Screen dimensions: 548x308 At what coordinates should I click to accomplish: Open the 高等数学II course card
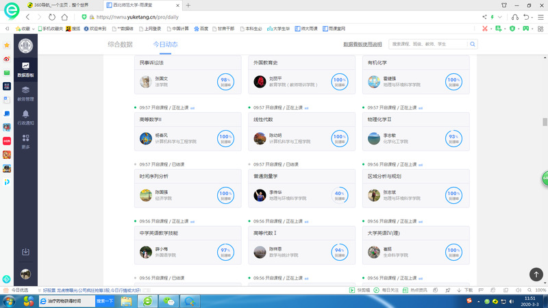click(188, 131)
